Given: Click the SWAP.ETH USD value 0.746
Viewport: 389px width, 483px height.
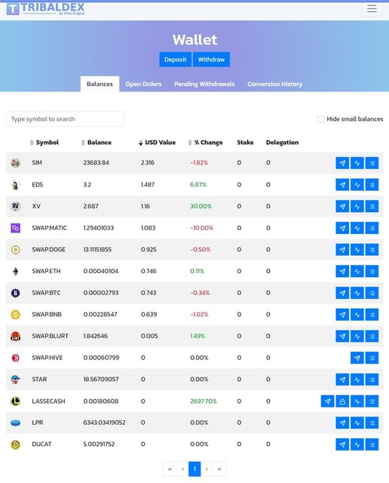Looking at the screenshot, I should point(149,271).
